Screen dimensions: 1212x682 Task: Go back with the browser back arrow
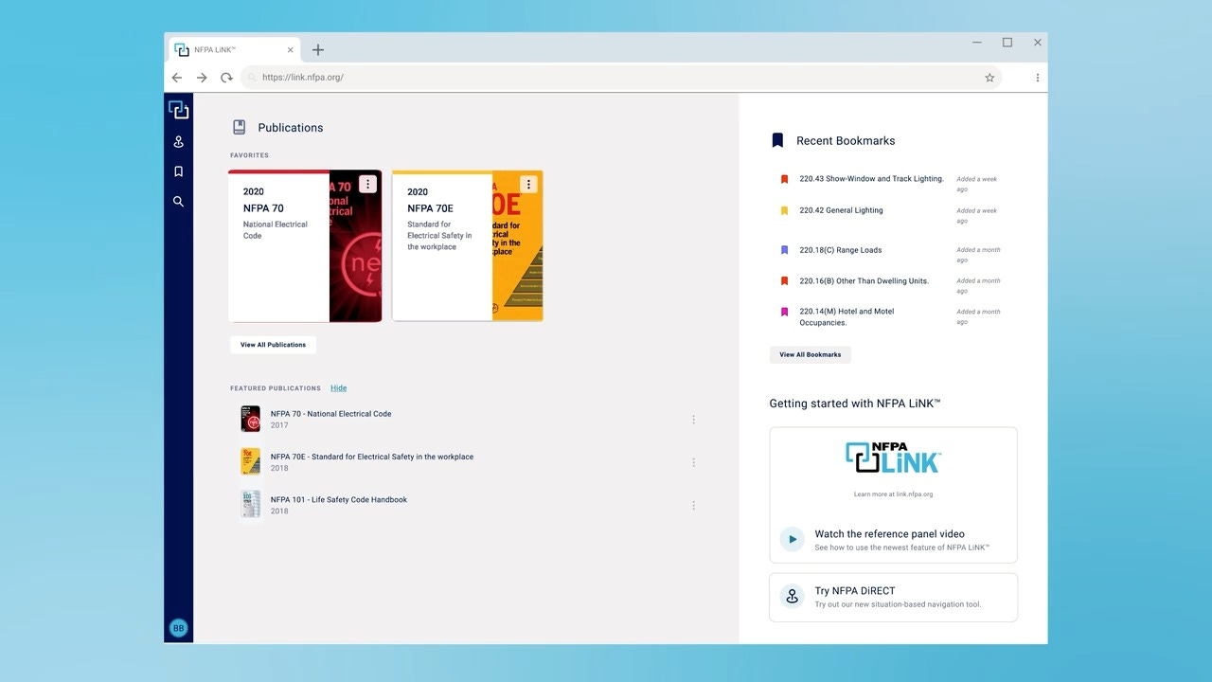177,78
